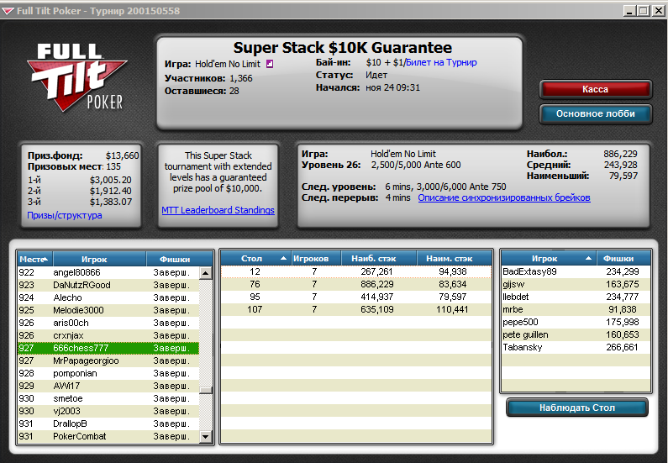Viewport: 668px width, 463px height.
Task: Select player smetoe
Action: pyautogui.click(x=108, y=398)
